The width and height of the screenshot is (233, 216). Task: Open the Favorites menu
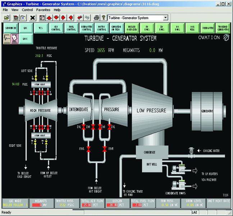tap(43, 10)
